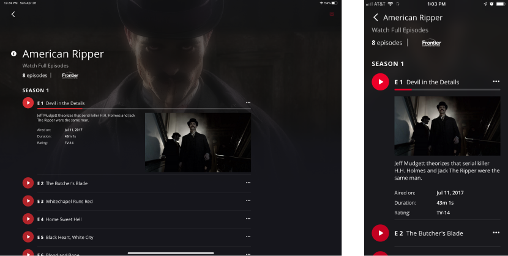Click E1 progress bar on the tablet

[144, 109]
